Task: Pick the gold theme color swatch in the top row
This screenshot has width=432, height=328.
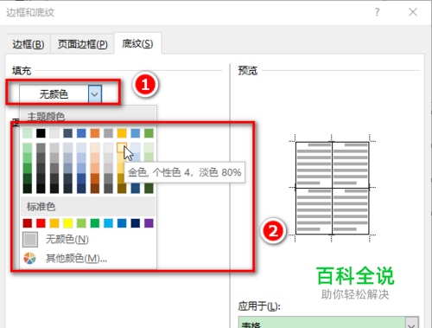Action: [x=122, y=133]
